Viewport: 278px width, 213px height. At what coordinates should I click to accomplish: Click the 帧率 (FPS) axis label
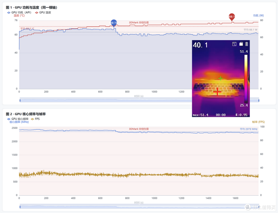[x=258, y=122]
